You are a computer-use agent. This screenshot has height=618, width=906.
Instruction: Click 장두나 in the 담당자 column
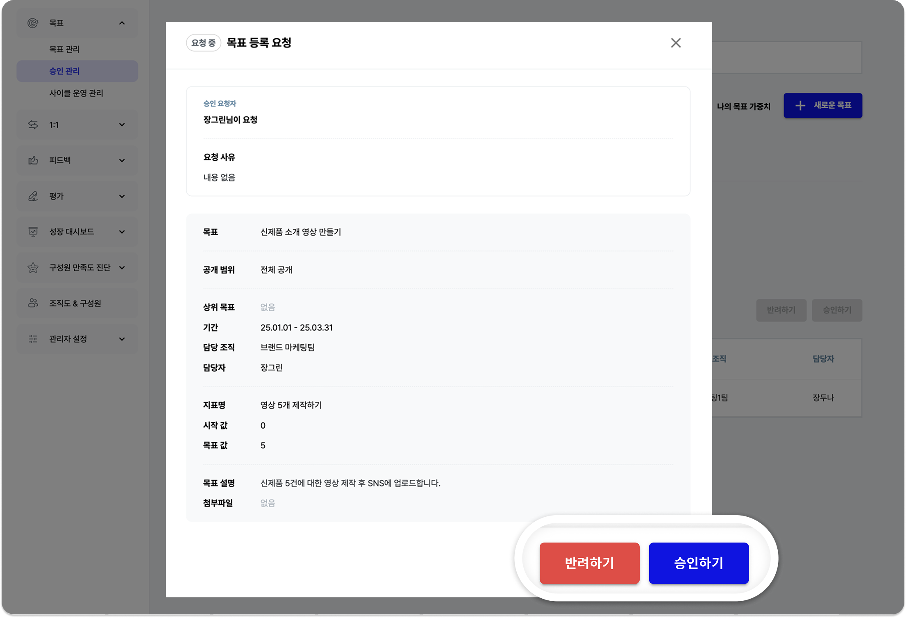click(824, 397)
